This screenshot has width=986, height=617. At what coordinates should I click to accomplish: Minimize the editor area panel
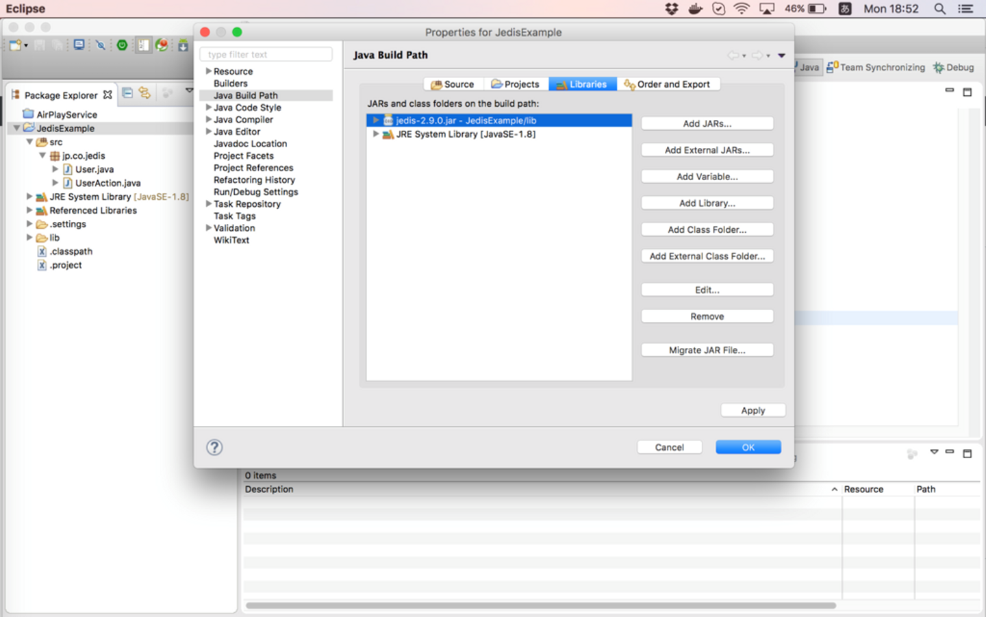[x=949, y=90]
